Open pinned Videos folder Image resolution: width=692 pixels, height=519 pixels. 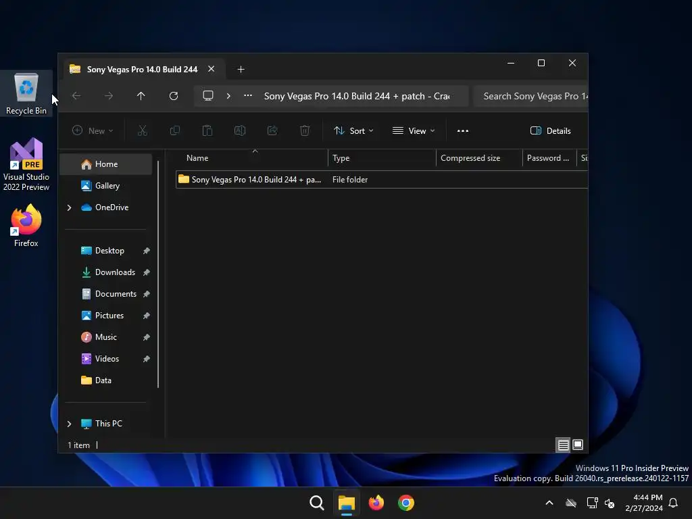tap(107, 359)
